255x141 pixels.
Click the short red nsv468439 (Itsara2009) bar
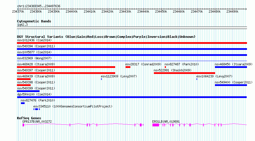click(x=24, y=79)
